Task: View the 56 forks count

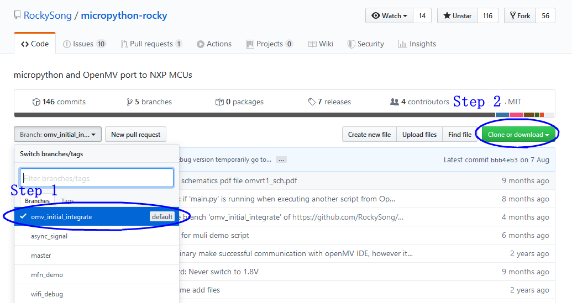Action: point(545,15)
